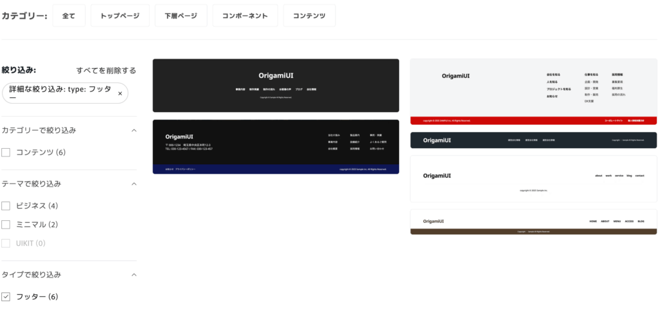Uncheck the フッター (6) type checkbox
The height and width of the screenshot is (309, 660).
[6, 297]
